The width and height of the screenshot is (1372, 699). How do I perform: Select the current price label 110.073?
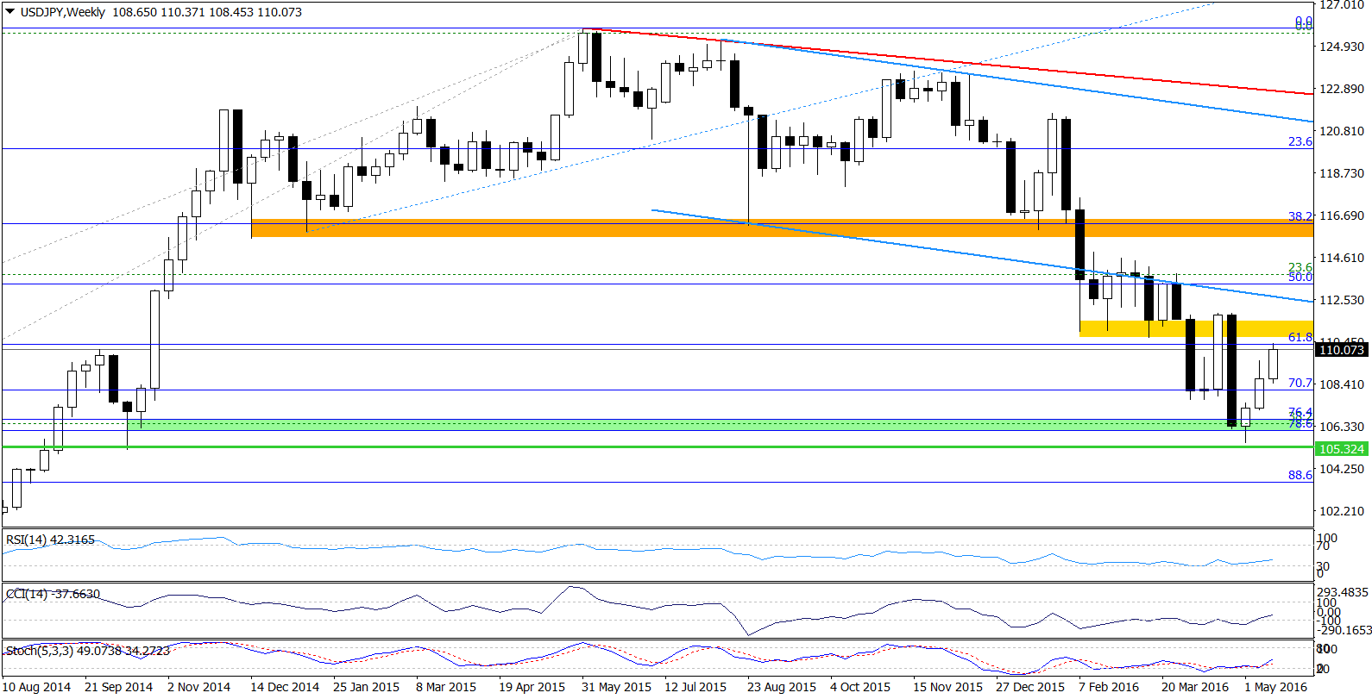[1342, 349]
